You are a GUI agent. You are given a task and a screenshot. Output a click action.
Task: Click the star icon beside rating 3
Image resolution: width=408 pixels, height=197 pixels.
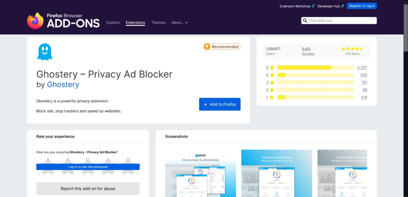point(272,82)
